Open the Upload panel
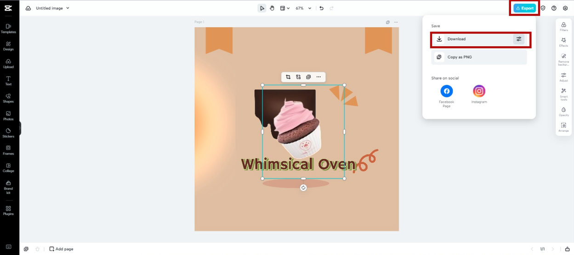This screenshot has height=255, width=574. pyautogui.click(x=8, y=63)
